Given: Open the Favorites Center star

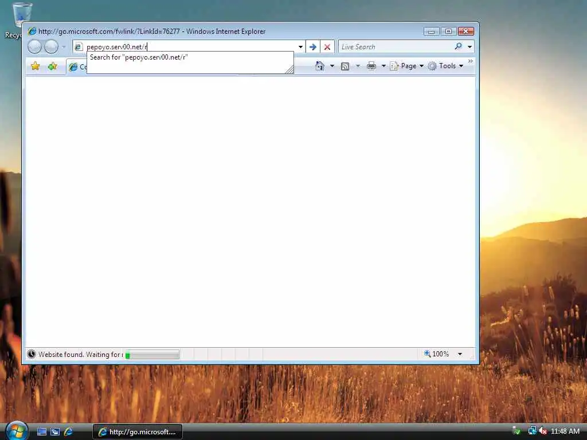Looking at the screenshot, I should (x=35, y=66).
